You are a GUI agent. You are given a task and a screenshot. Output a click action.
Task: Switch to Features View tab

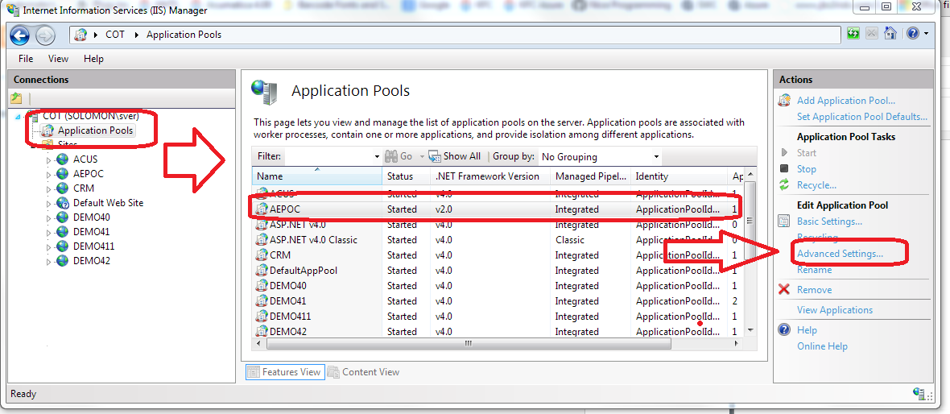(x=285, y=372)
